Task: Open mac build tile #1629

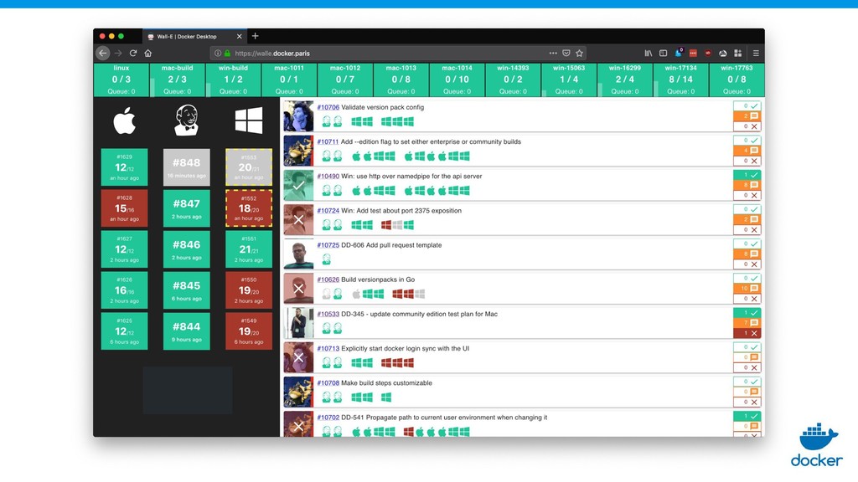Action: (x=124, y=167)
